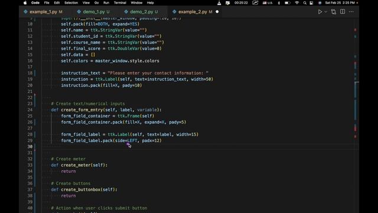Split the editor to the right

[343, 12]
